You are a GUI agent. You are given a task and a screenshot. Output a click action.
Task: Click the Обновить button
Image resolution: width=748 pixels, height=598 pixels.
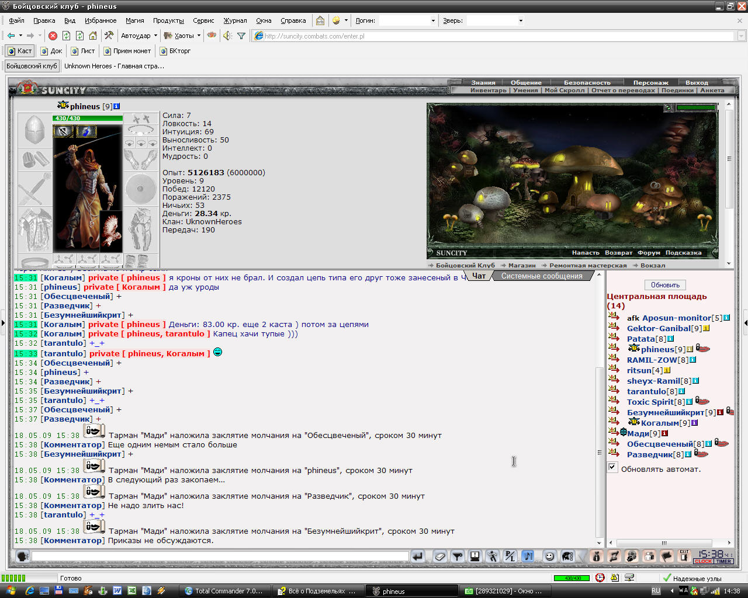(x=665, y=285)
